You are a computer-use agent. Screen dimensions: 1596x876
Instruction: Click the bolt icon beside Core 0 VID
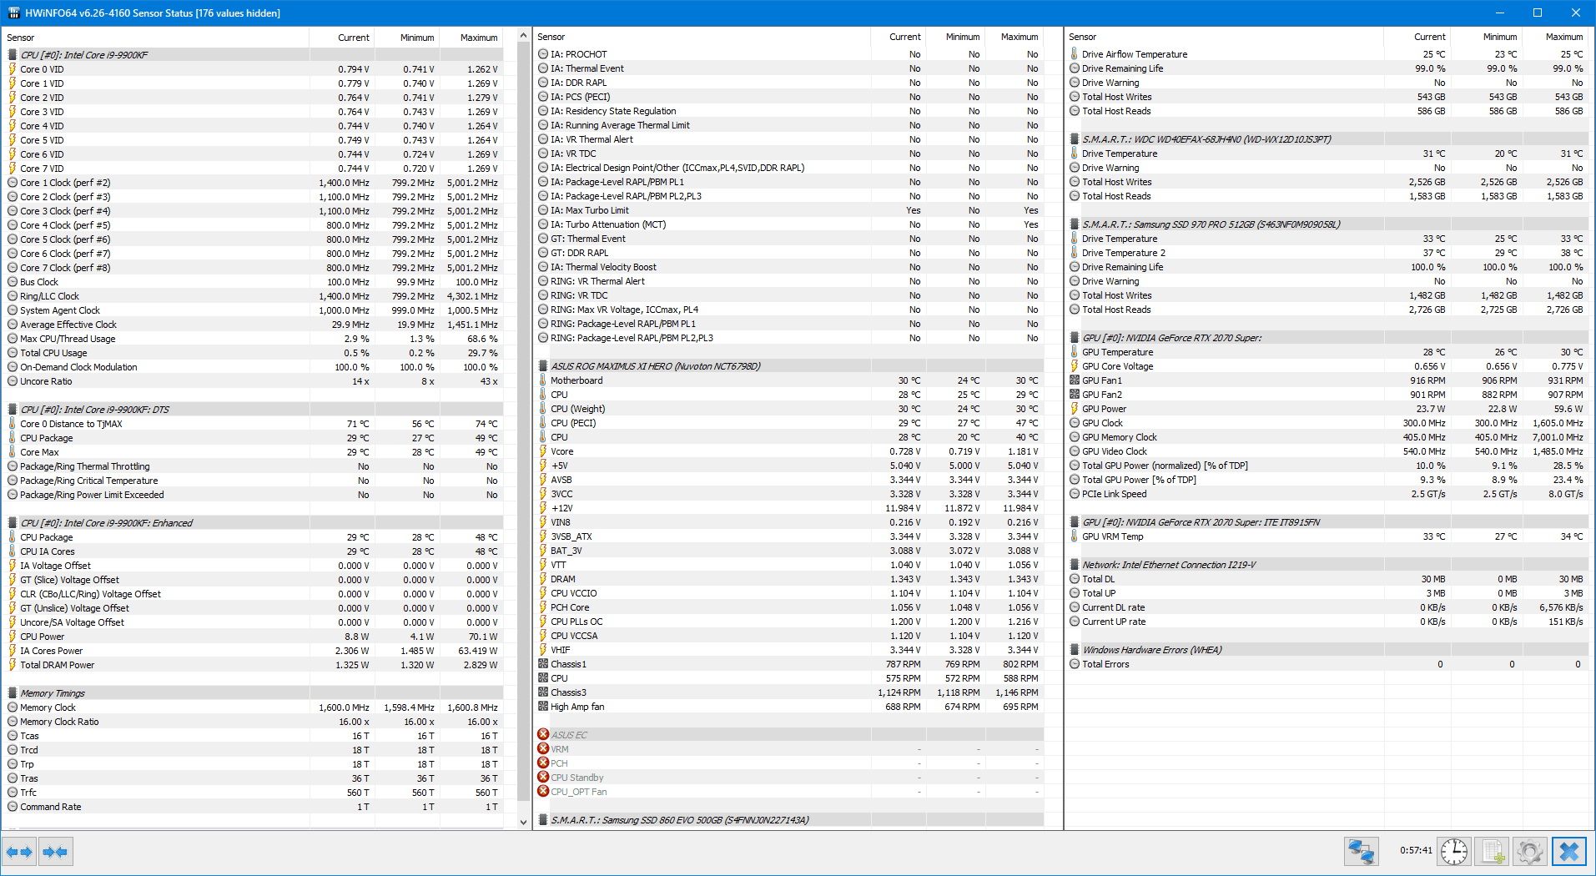click(x=13, y=69)
